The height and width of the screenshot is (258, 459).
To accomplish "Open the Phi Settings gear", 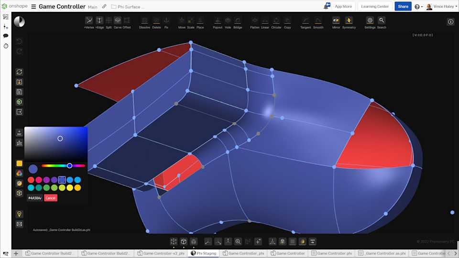I will coord(370,22).
